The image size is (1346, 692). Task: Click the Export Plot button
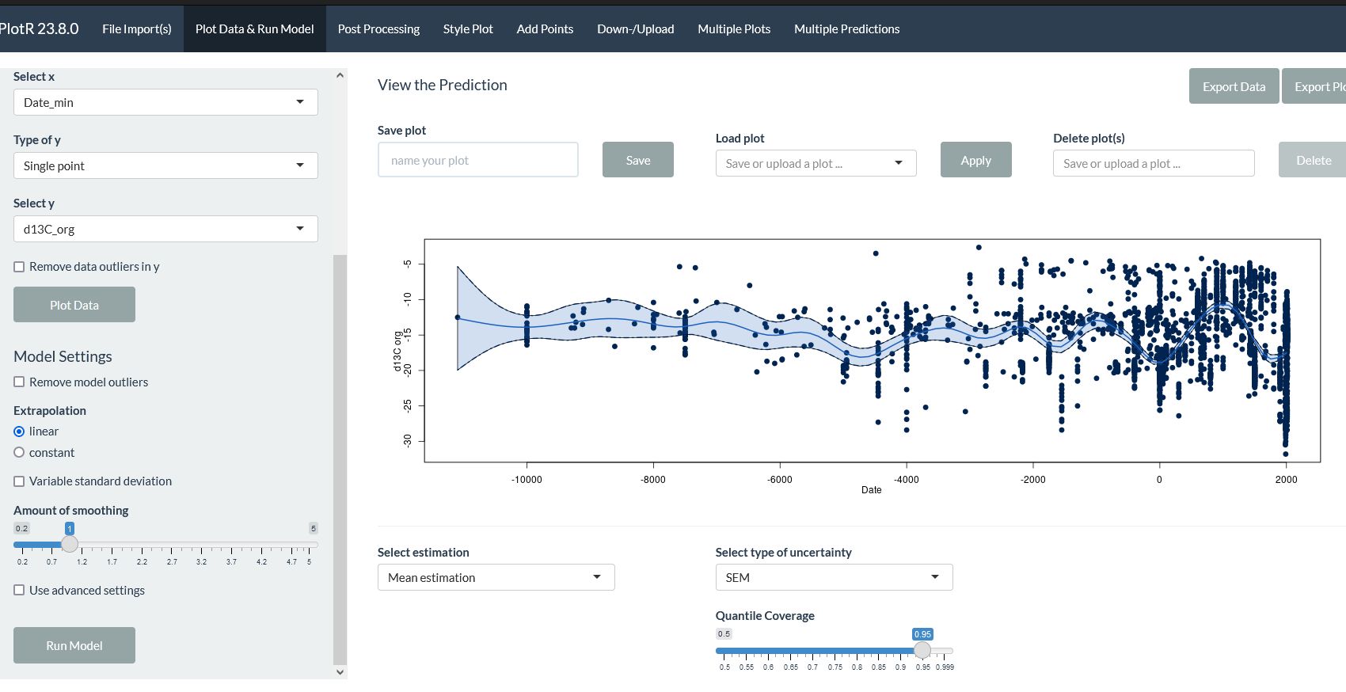click(x=1316, y=86)
